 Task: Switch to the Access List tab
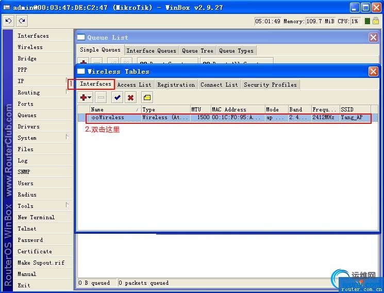[x=134, y=85]
